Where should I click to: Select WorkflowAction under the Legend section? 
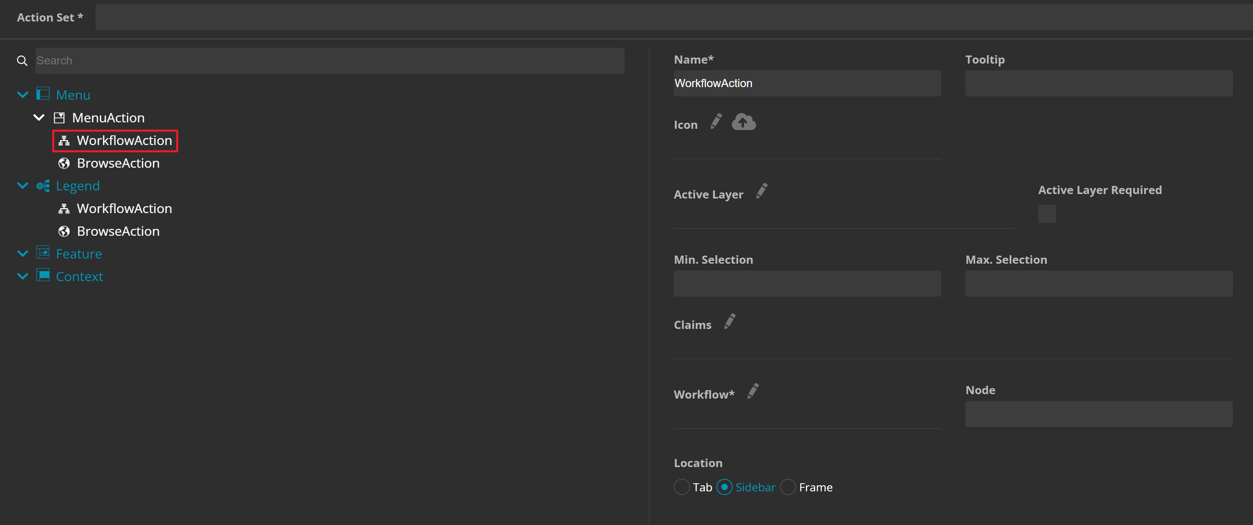(124, 209)
